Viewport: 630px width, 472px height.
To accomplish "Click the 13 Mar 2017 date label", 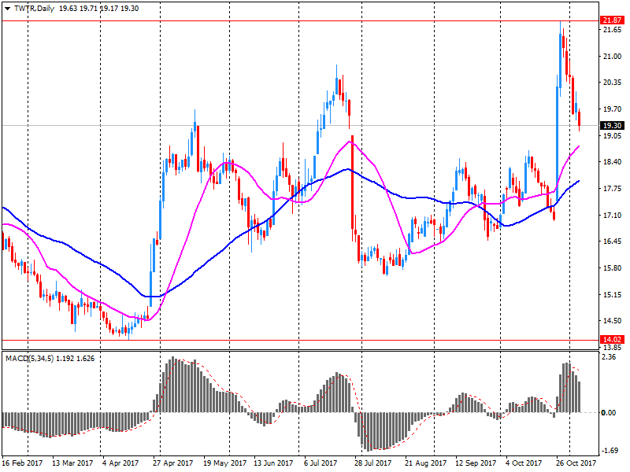I will pyautogui.click(x=72, y=463).
